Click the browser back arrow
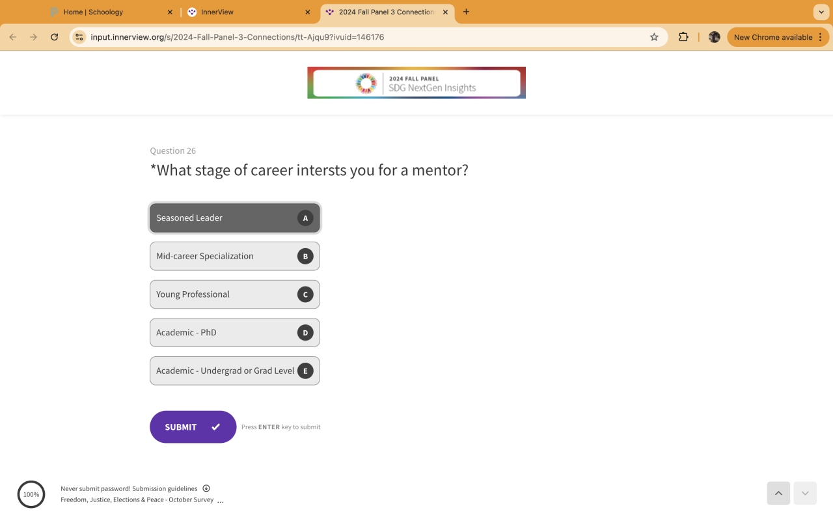This screenshot has height=521, width=833. coord(13,37)
